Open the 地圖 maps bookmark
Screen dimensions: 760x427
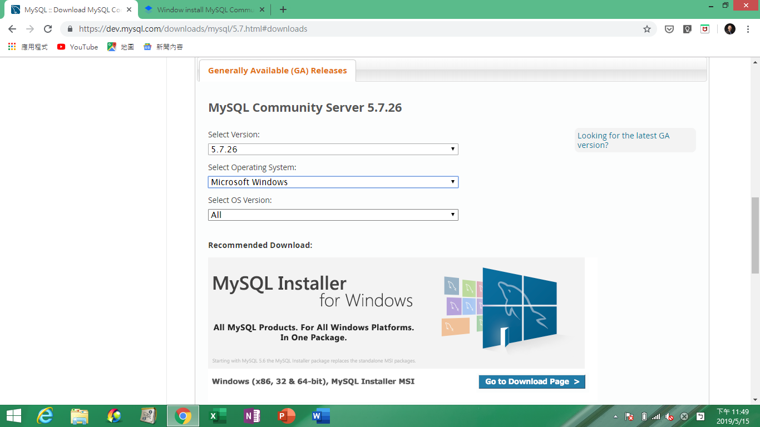pyautogui.click(x=121, y=47)
